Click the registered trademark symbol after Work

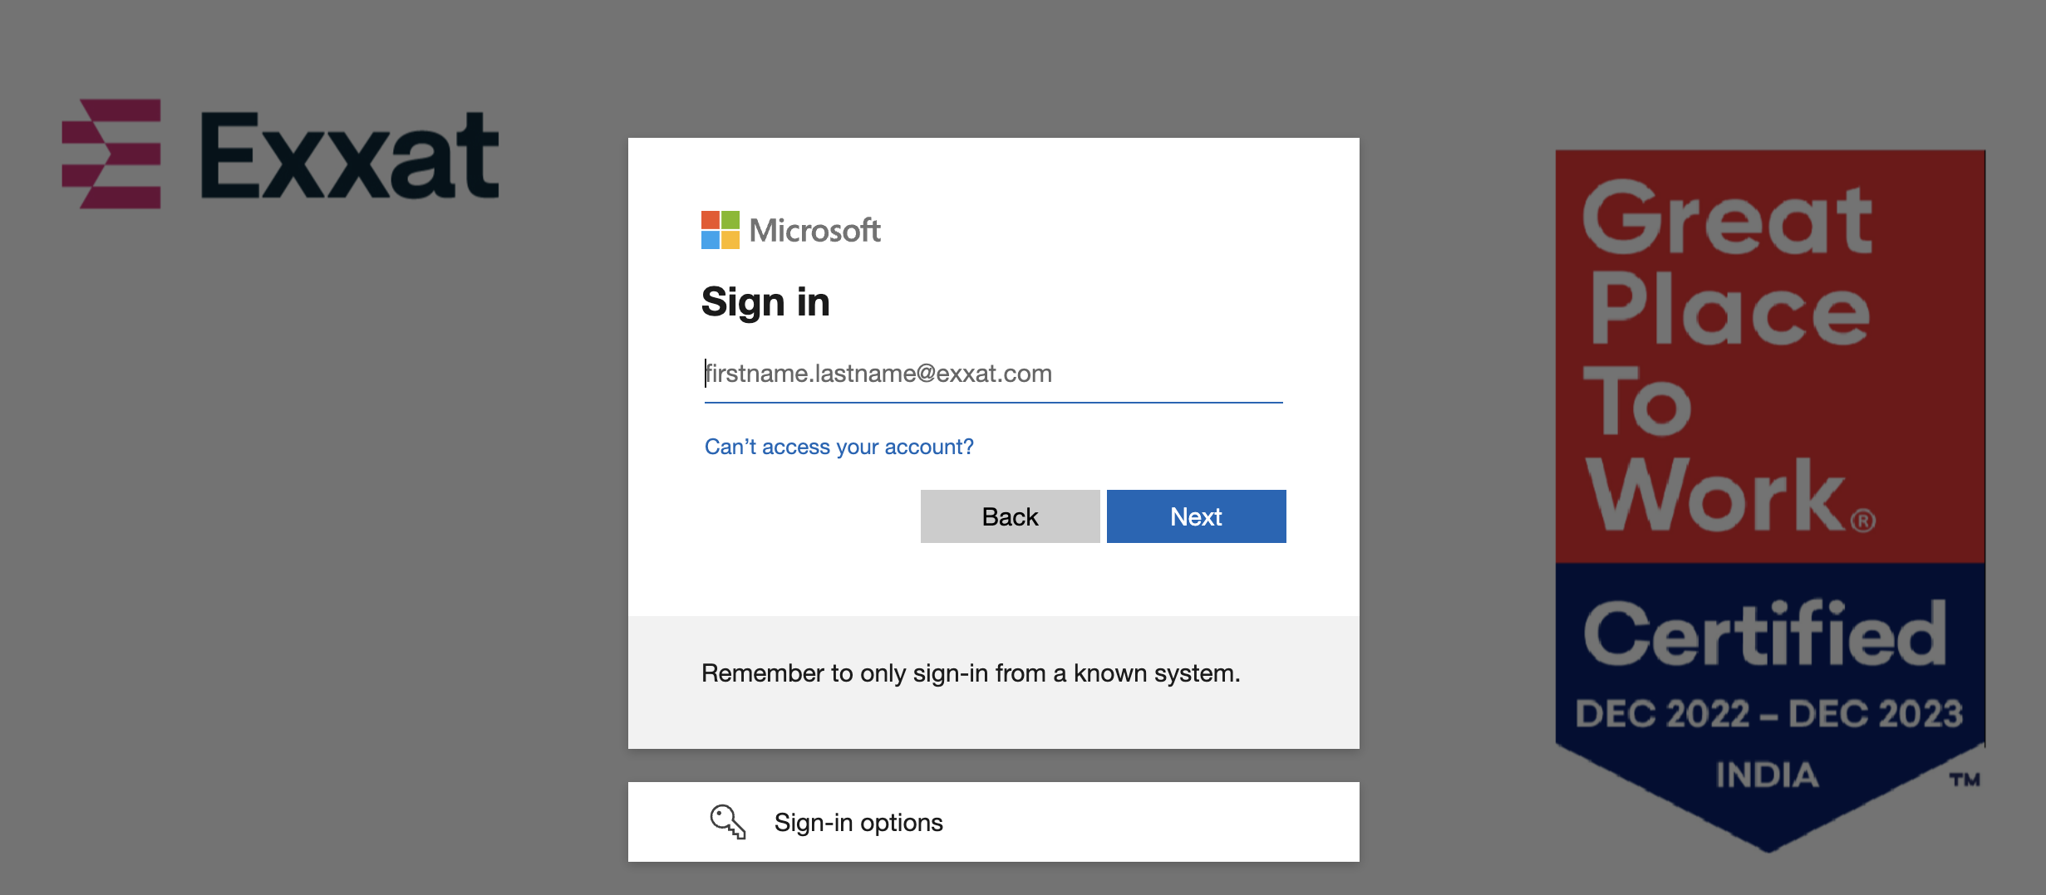click(x=1863, y=521)
